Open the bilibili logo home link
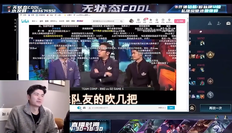This screenshot has width=232, height=133. (x=25, y=21)
